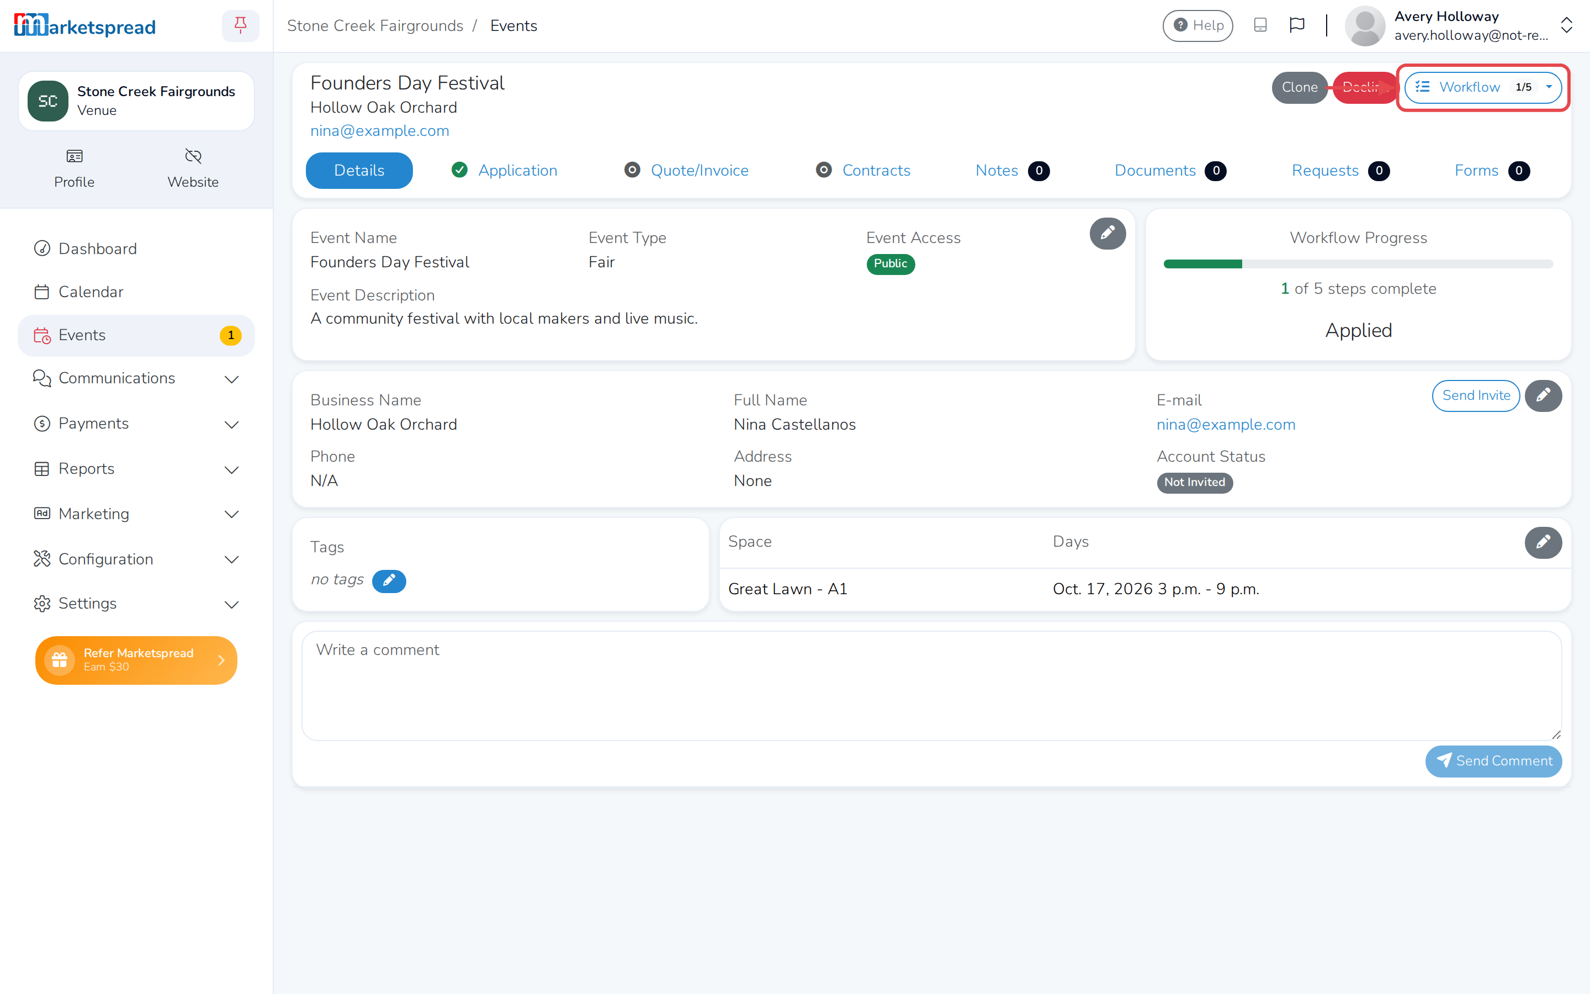This screenshot has width=1590, height=994.
Task: Open nina@example.com link under Hollow Oak Orchard
Action: point(380,131)
